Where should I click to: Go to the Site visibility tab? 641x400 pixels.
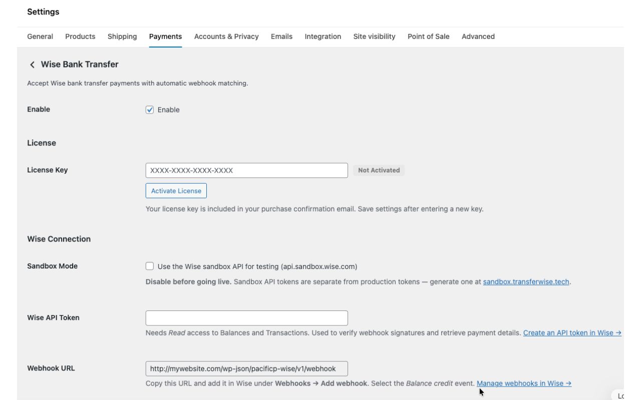pos(374,36)
